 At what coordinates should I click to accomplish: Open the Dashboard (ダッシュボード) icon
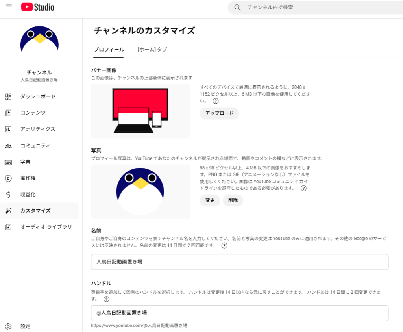coord(8,96)
